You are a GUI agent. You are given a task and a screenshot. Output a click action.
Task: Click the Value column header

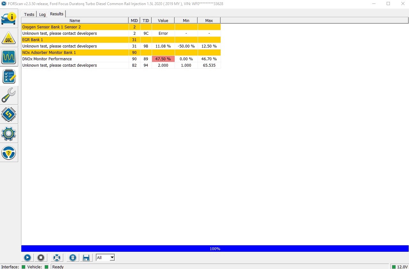163,20
